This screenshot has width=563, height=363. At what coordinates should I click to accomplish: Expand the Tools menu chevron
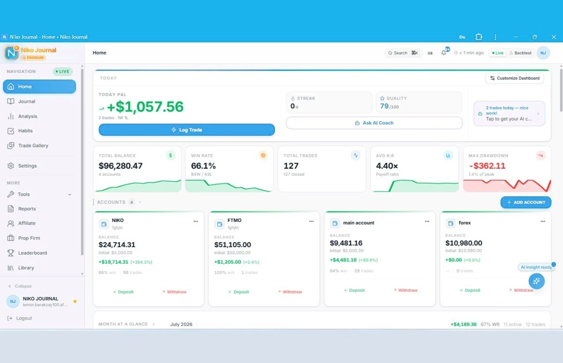69,194
